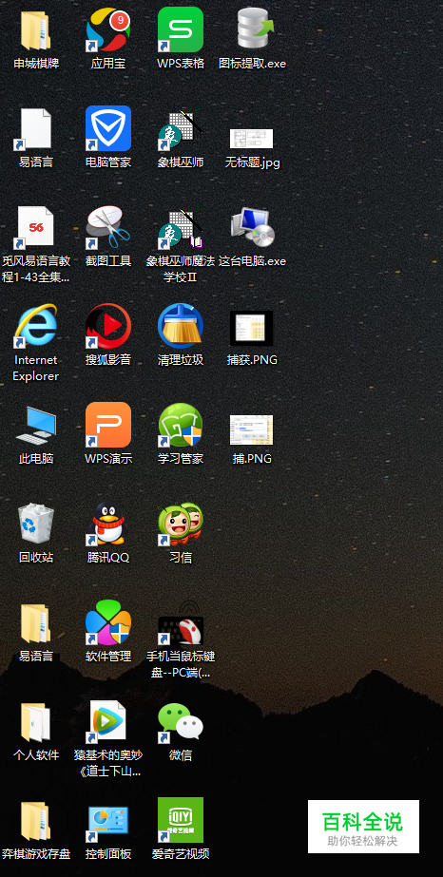Launch 腾讯QQ penguin icon
The image size is (443, 877).
(108, 524)
